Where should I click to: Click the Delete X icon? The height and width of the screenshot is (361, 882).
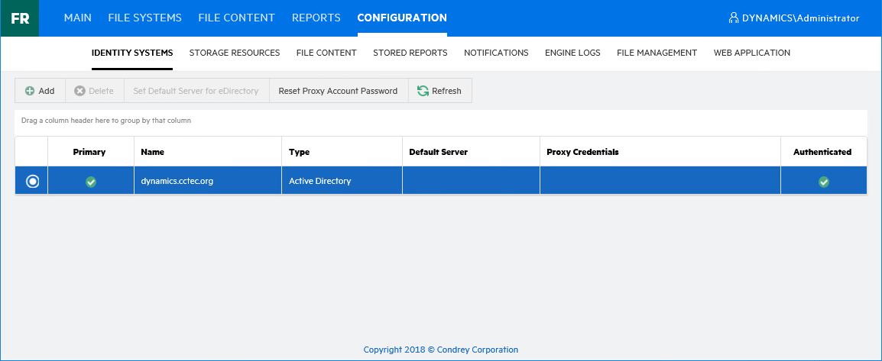(79, 91)
